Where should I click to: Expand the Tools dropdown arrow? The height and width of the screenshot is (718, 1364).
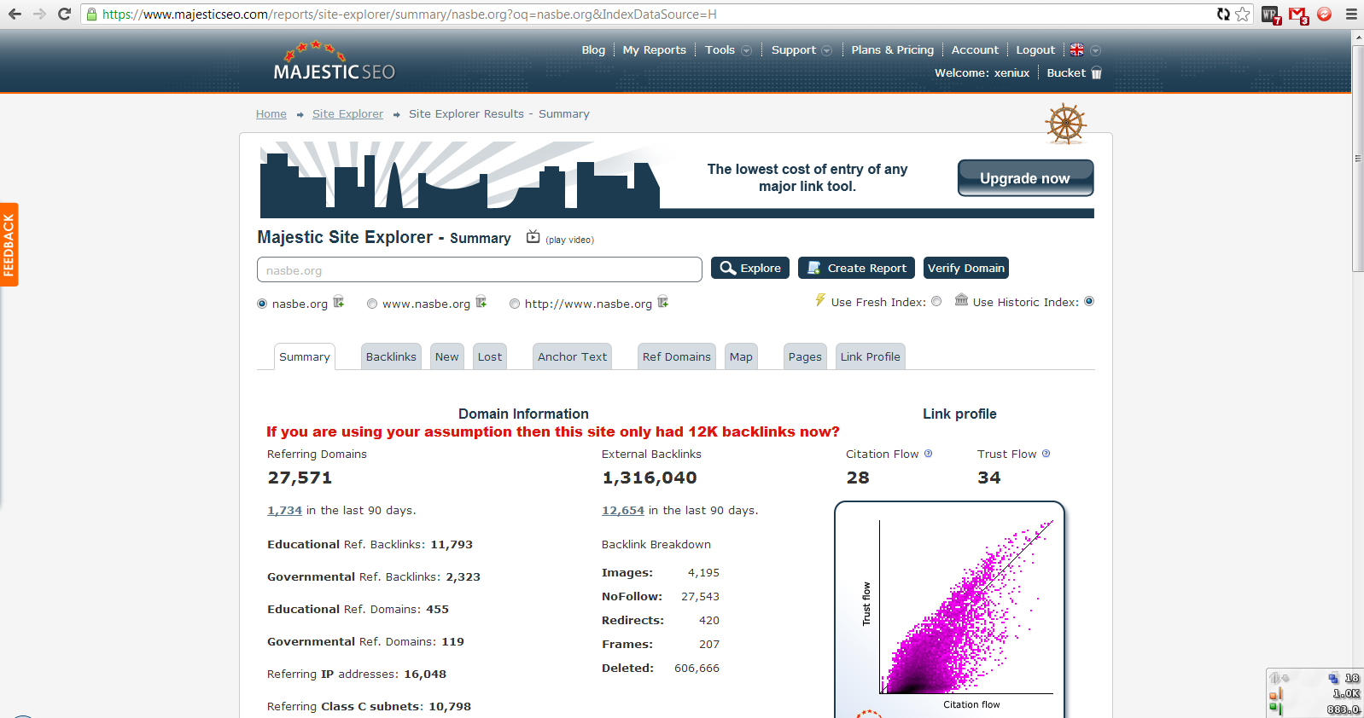tap(747, 50)
